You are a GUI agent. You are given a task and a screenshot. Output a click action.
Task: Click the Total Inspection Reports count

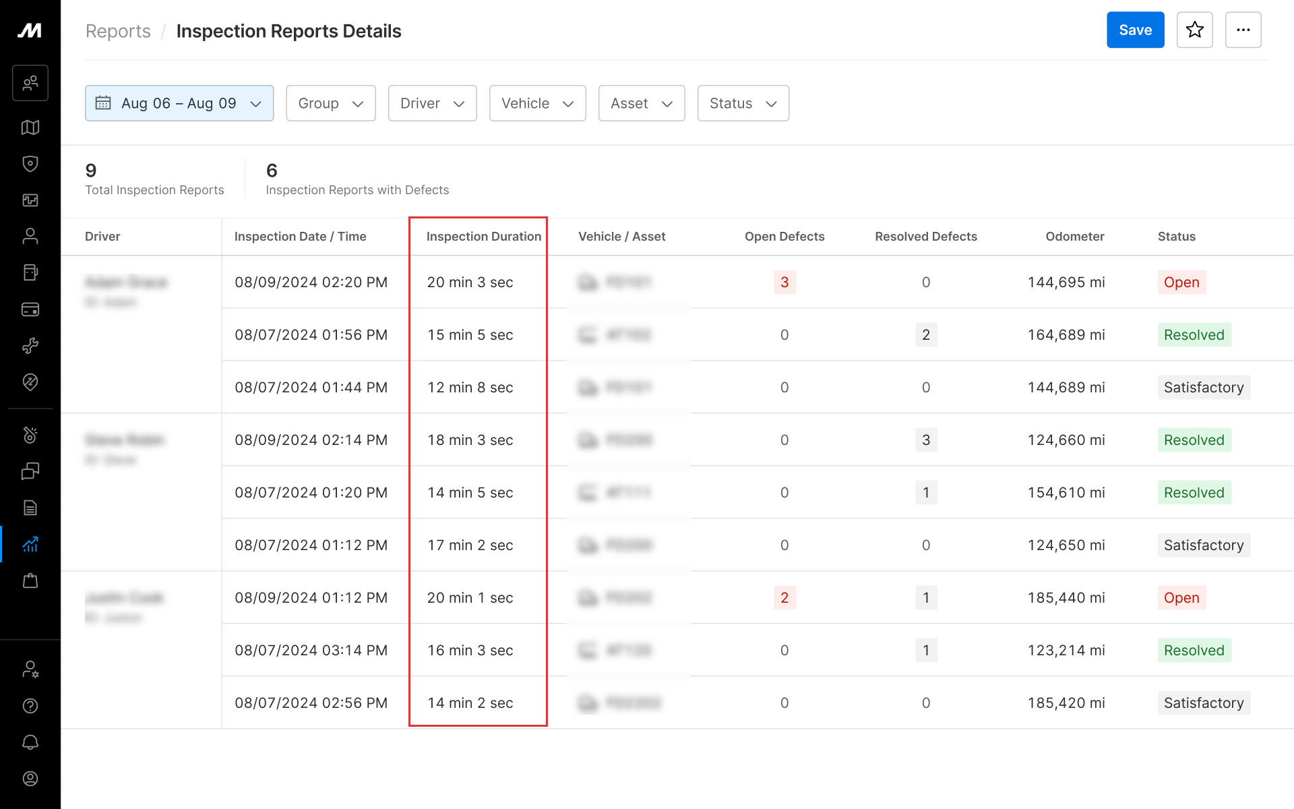91,171
